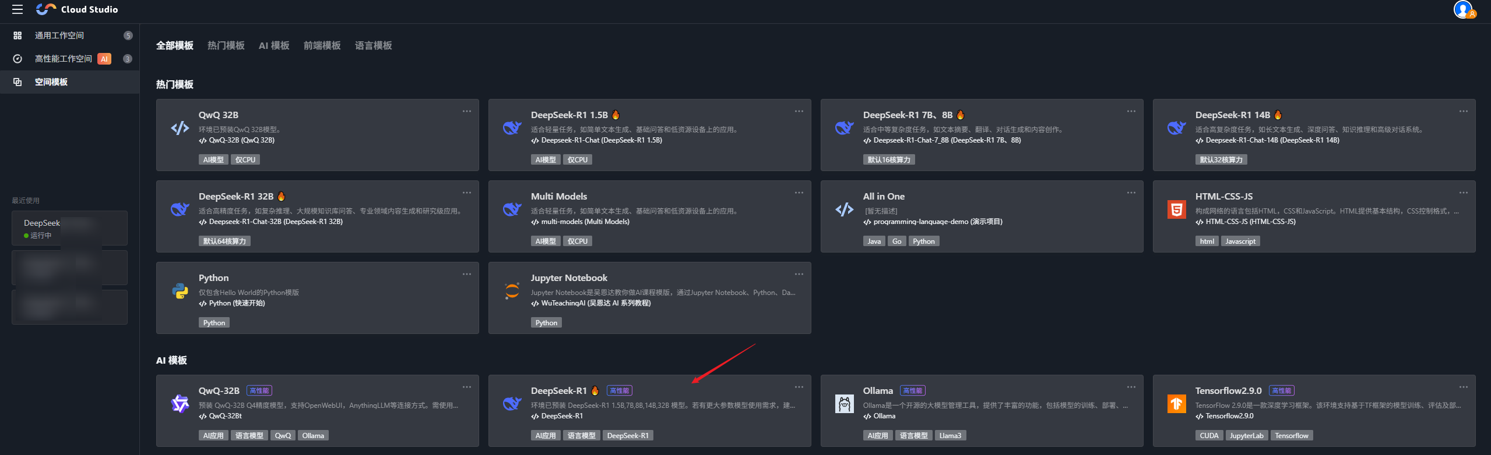The width and height of the screenshot is (1491, 455).
Task: Open more options on All in One card
Action: point(1131,193)
